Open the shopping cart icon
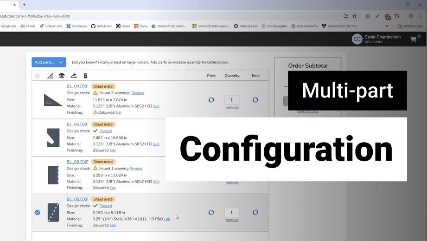427x241 pixels. coord(414,39)
